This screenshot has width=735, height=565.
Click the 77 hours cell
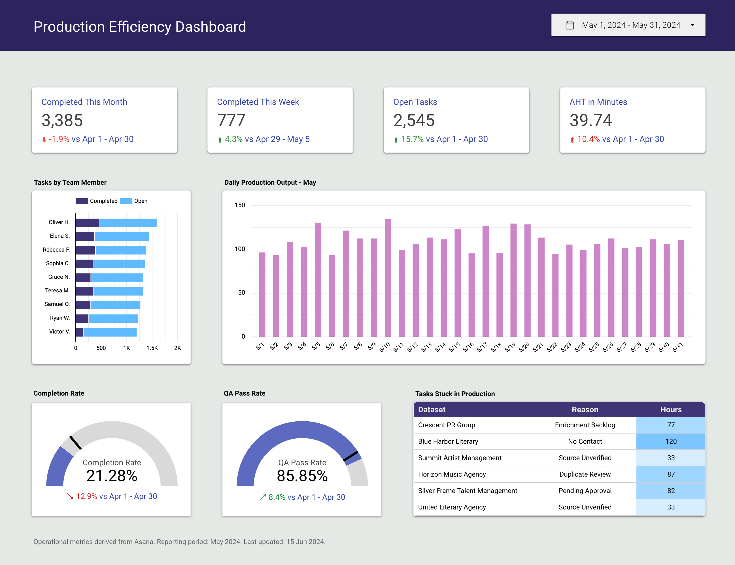point(671,425)
